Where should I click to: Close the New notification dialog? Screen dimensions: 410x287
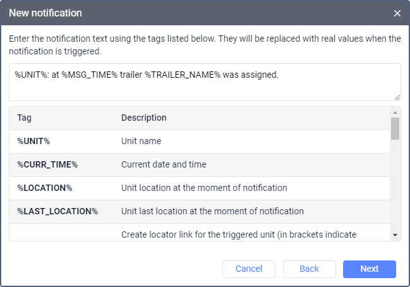point(397,13)
